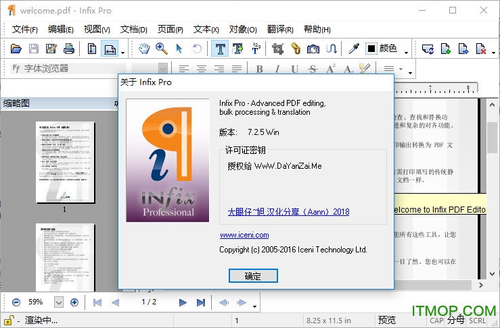Click the Insert Page plus icon
The height and width of the screenshot is (328, 500).
(445, 49)
